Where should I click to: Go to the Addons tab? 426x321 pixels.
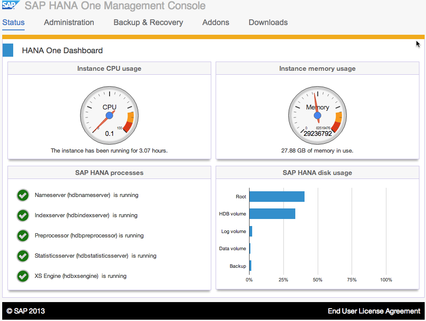point(216,22)
